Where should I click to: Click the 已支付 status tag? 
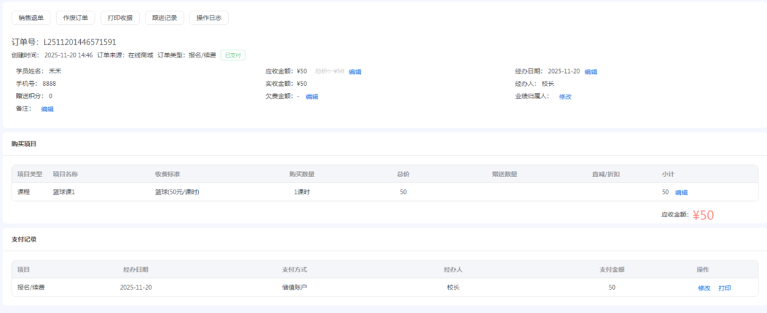point(232,55)
